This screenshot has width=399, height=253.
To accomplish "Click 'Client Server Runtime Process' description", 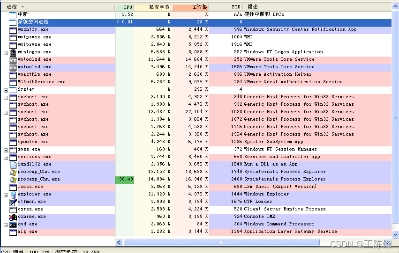I will pos(285,209).
